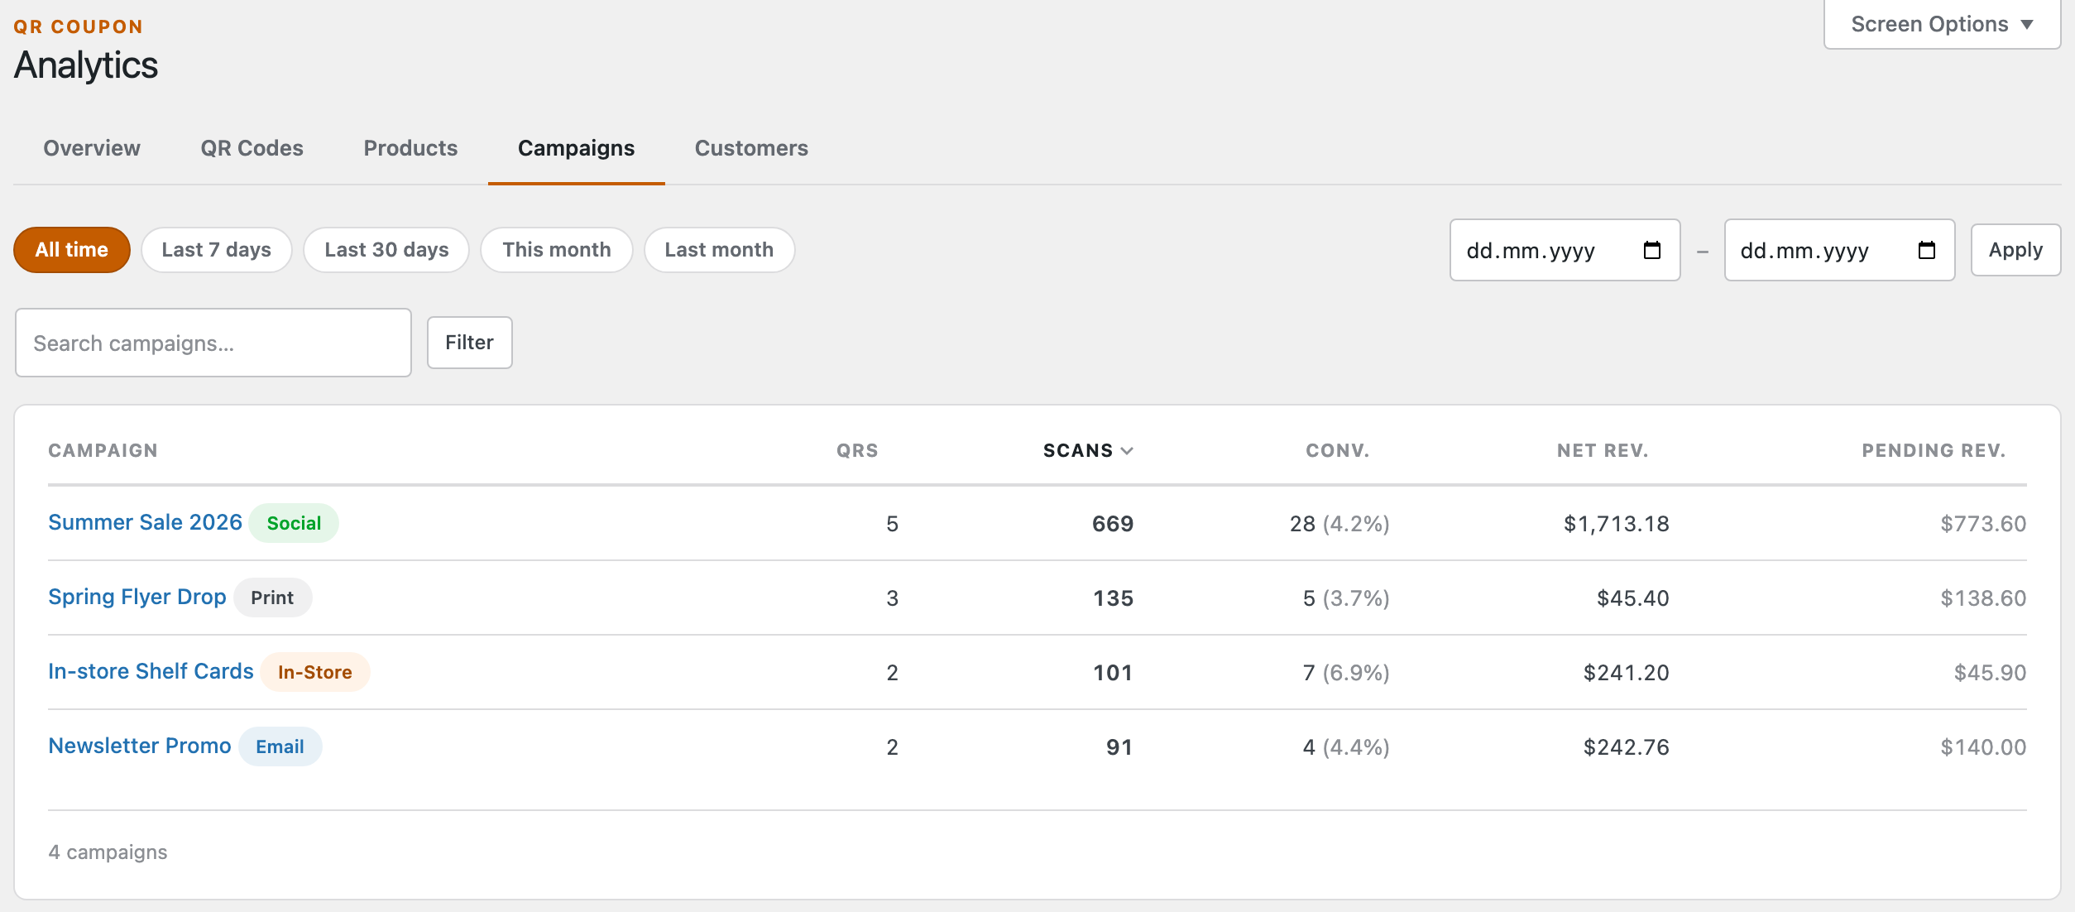Select the Campaigns tab
The width and height of the screenshot is (2075, 912).
[x=576, y=148]
